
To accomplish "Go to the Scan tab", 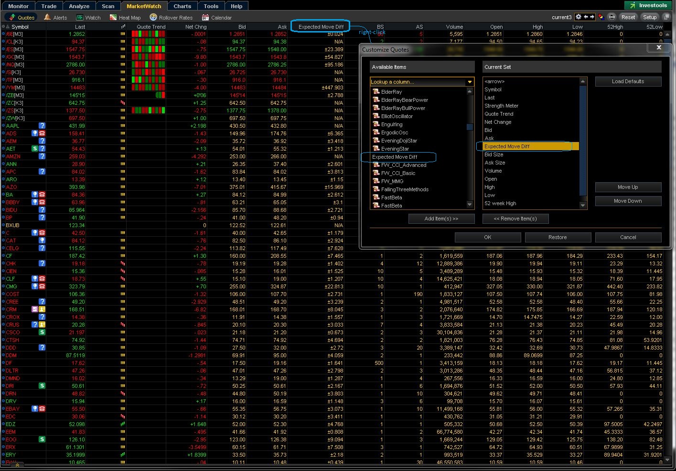I will 108,6.
